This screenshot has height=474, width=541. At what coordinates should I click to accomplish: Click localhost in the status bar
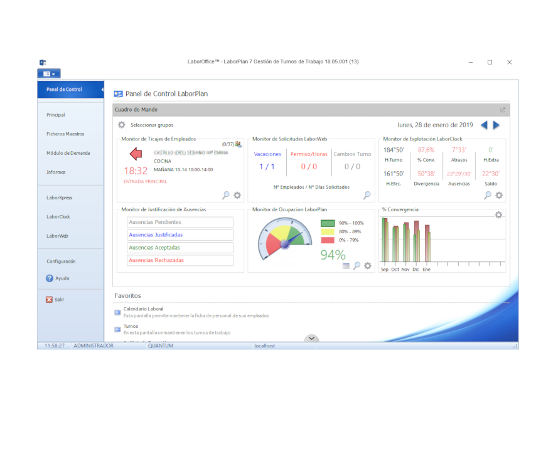coord(265,345)
